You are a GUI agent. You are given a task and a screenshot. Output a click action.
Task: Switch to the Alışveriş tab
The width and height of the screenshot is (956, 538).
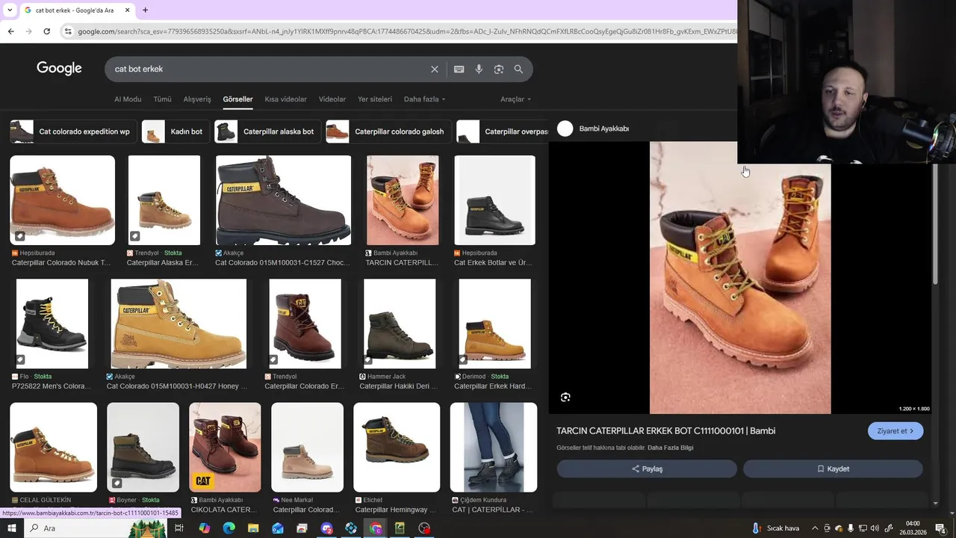197,99
